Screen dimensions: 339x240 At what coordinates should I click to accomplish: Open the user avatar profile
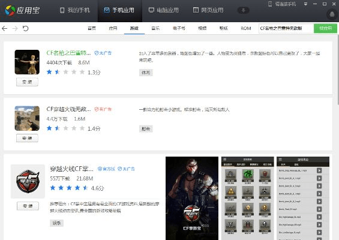click(332, 14)
